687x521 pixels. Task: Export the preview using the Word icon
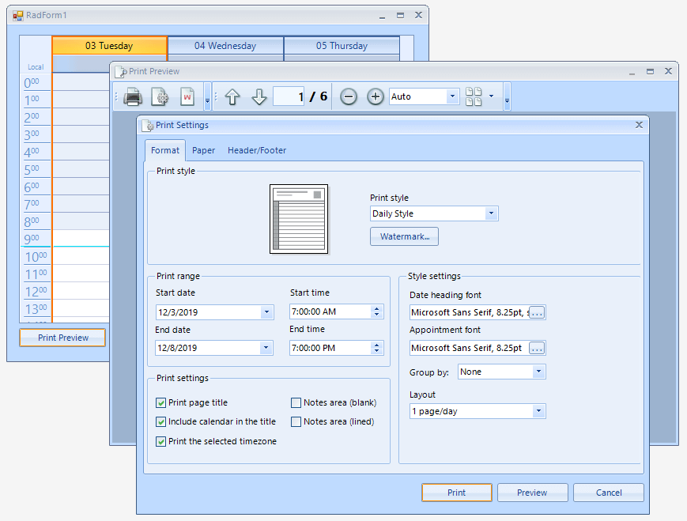[x=187, y=96]
